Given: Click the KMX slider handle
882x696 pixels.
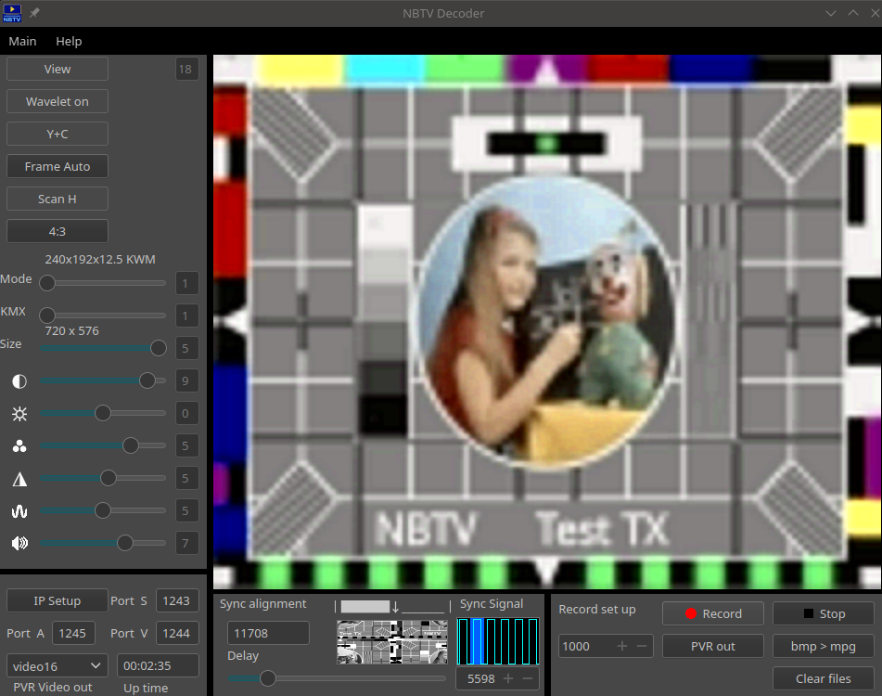Looking at the screenshot, I should tap(47, 316).
